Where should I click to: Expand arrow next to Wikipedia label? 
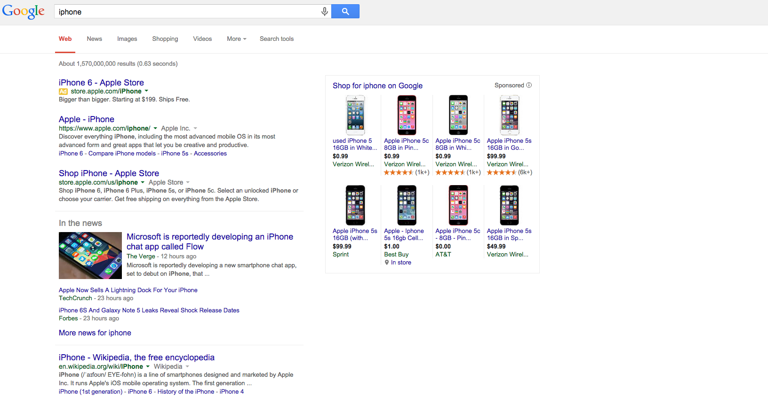[x=187, y=366]
